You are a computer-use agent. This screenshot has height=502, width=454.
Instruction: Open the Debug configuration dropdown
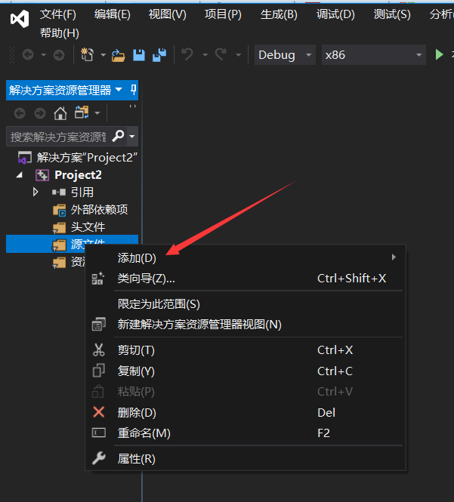point(285,55)
